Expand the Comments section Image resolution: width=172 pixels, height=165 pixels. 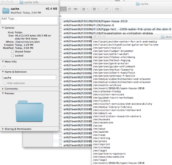[3, 89]
